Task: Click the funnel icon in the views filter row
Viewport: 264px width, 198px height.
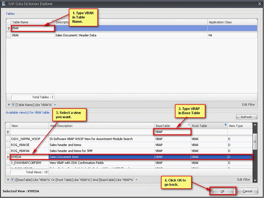Action: (x=8, y=132)
